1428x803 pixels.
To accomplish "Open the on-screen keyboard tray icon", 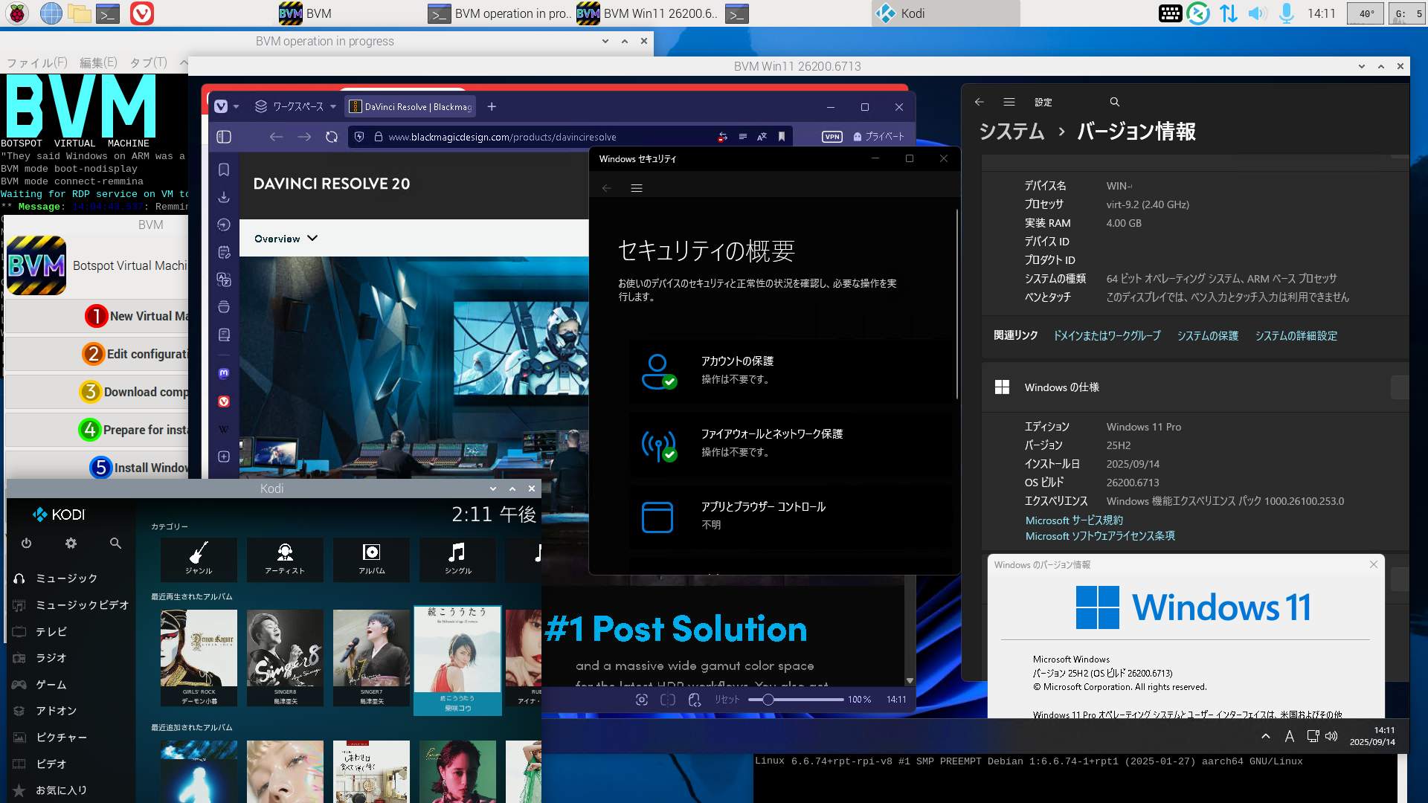I will (x=1170, y=13).
